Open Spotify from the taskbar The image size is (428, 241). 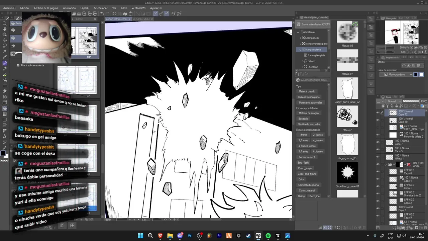coord(268,236)
